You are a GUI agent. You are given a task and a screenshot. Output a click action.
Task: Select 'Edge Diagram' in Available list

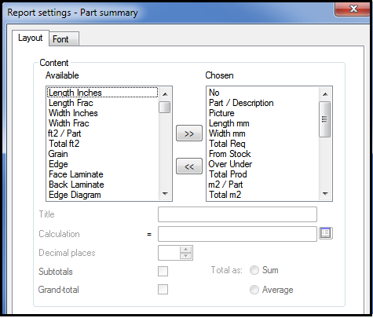[x=103, y=195]
